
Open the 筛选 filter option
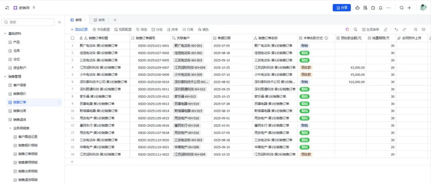coord(142,29)
